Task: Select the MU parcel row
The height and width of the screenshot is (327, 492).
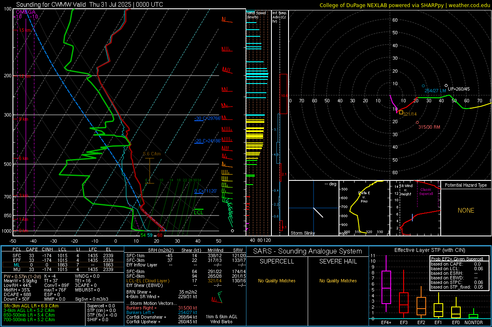Action: point(63,269)
